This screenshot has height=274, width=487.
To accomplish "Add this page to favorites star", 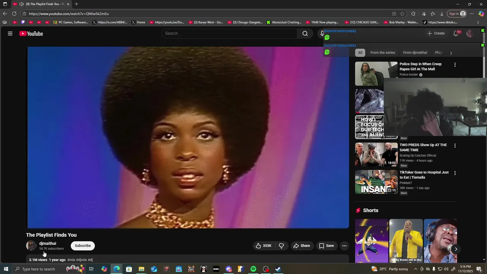I will point(402,14).
